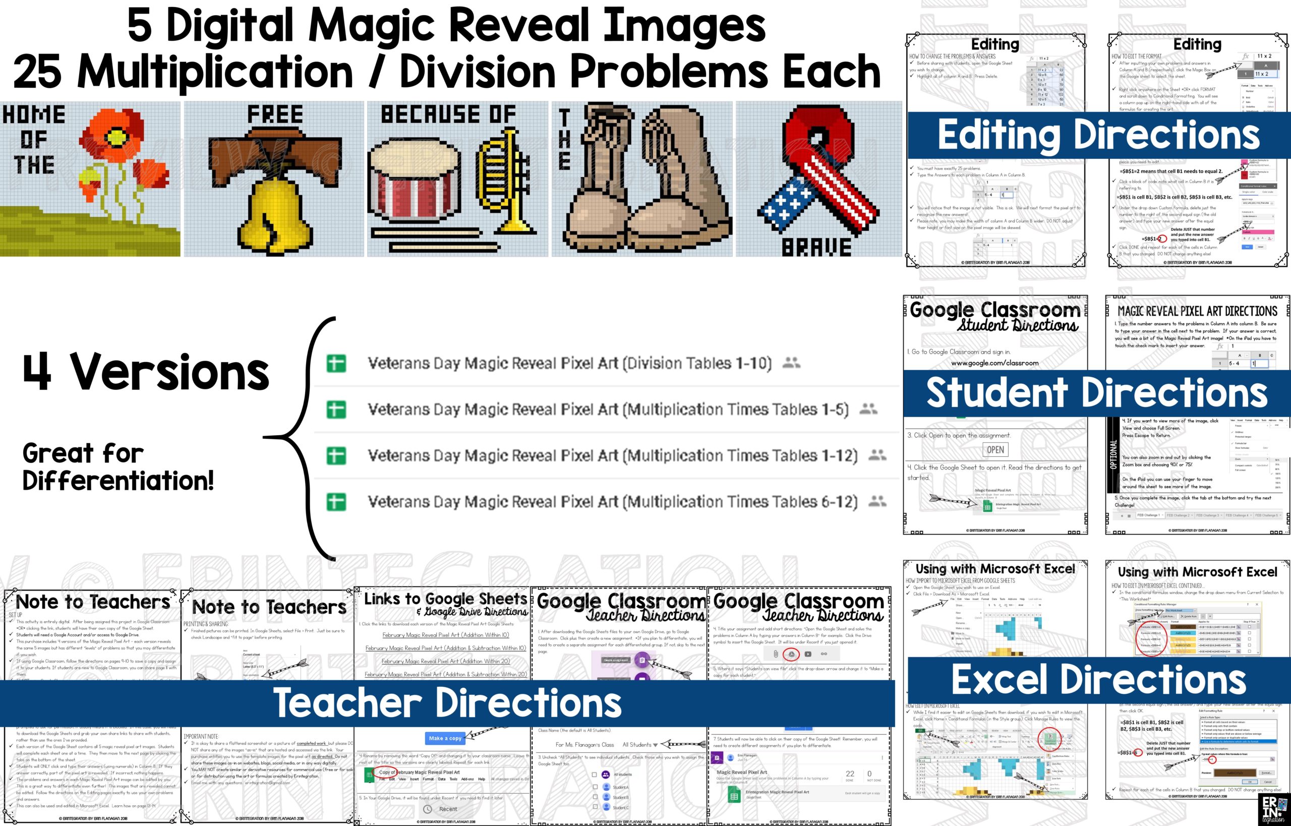
Task: Tick Stop If True for the blue format rule
Action: 1250,633
